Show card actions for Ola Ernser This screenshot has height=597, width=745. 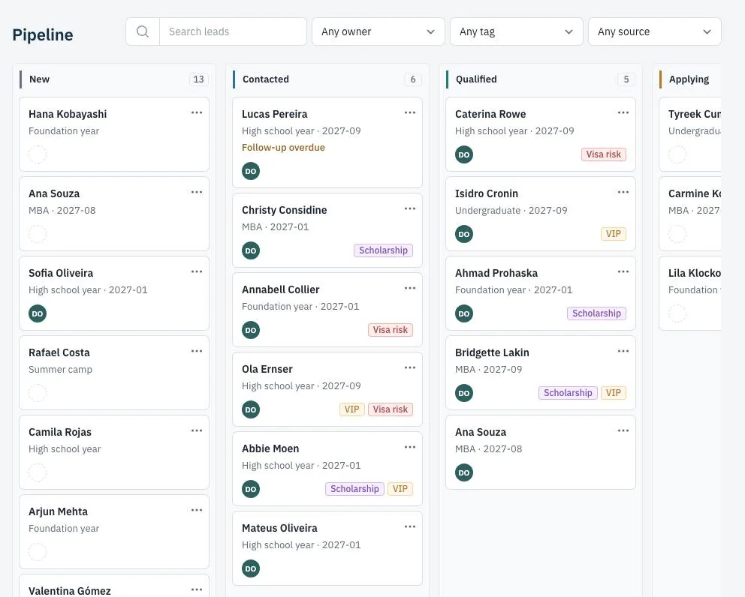pyautogui.click(x=410, y=367)
